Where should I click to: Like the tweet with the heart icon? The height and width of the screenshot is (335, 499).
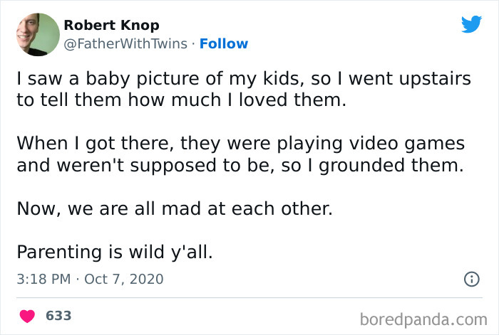pyautogui.click(x=27, y=315)
